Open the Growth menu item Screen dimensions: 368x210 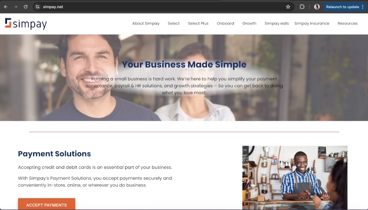tap(249, 23)
